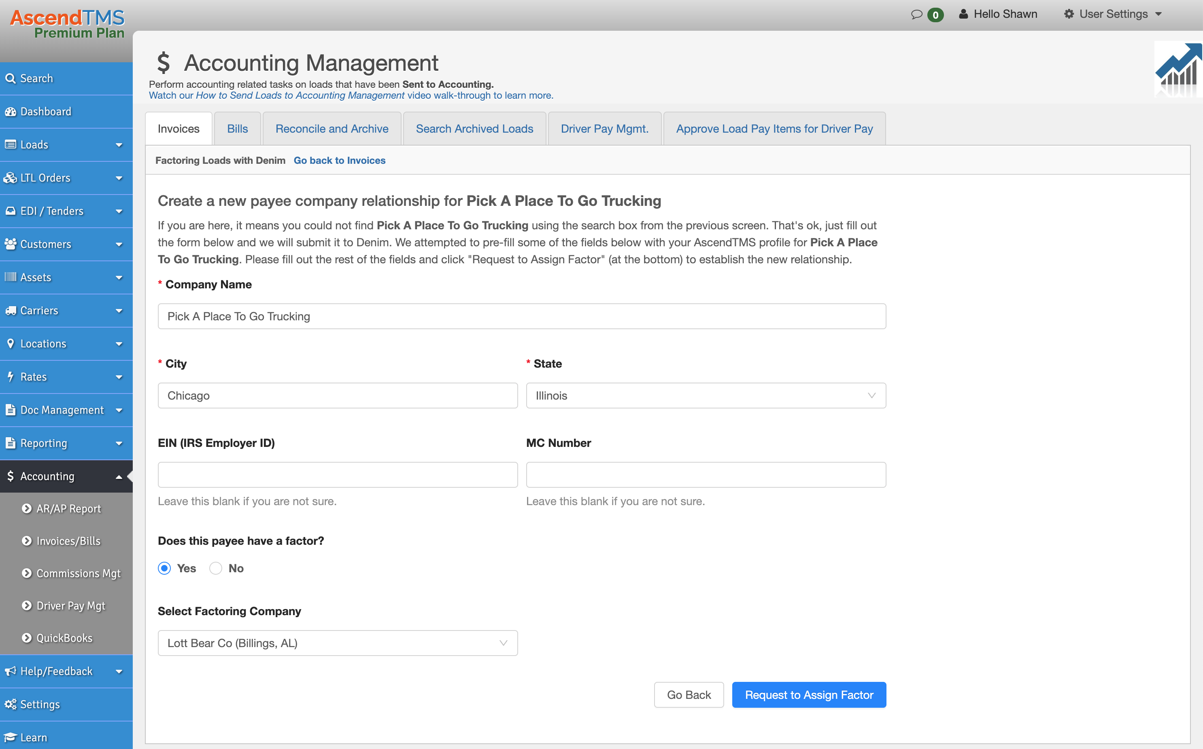Click the AR/AP Report arrow icon

pyautogui.click(x=27, y=508)
